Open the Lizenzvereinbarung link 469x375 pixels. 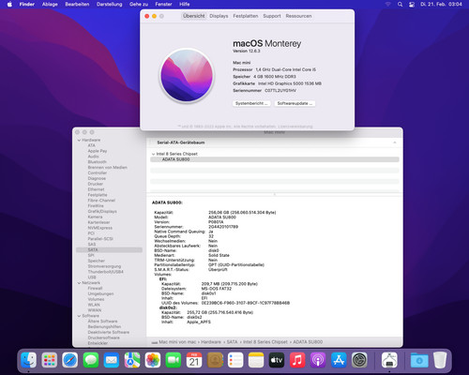click(295, 127)
